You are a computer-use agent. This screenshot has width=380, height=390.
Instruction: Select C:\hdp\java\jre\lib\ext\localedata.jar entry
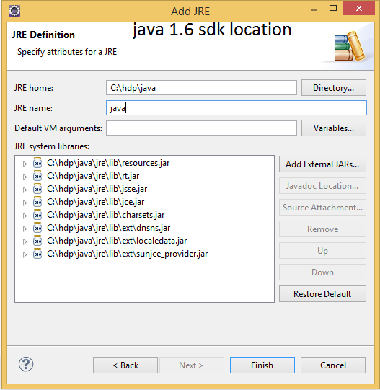(x=117, y=241)
